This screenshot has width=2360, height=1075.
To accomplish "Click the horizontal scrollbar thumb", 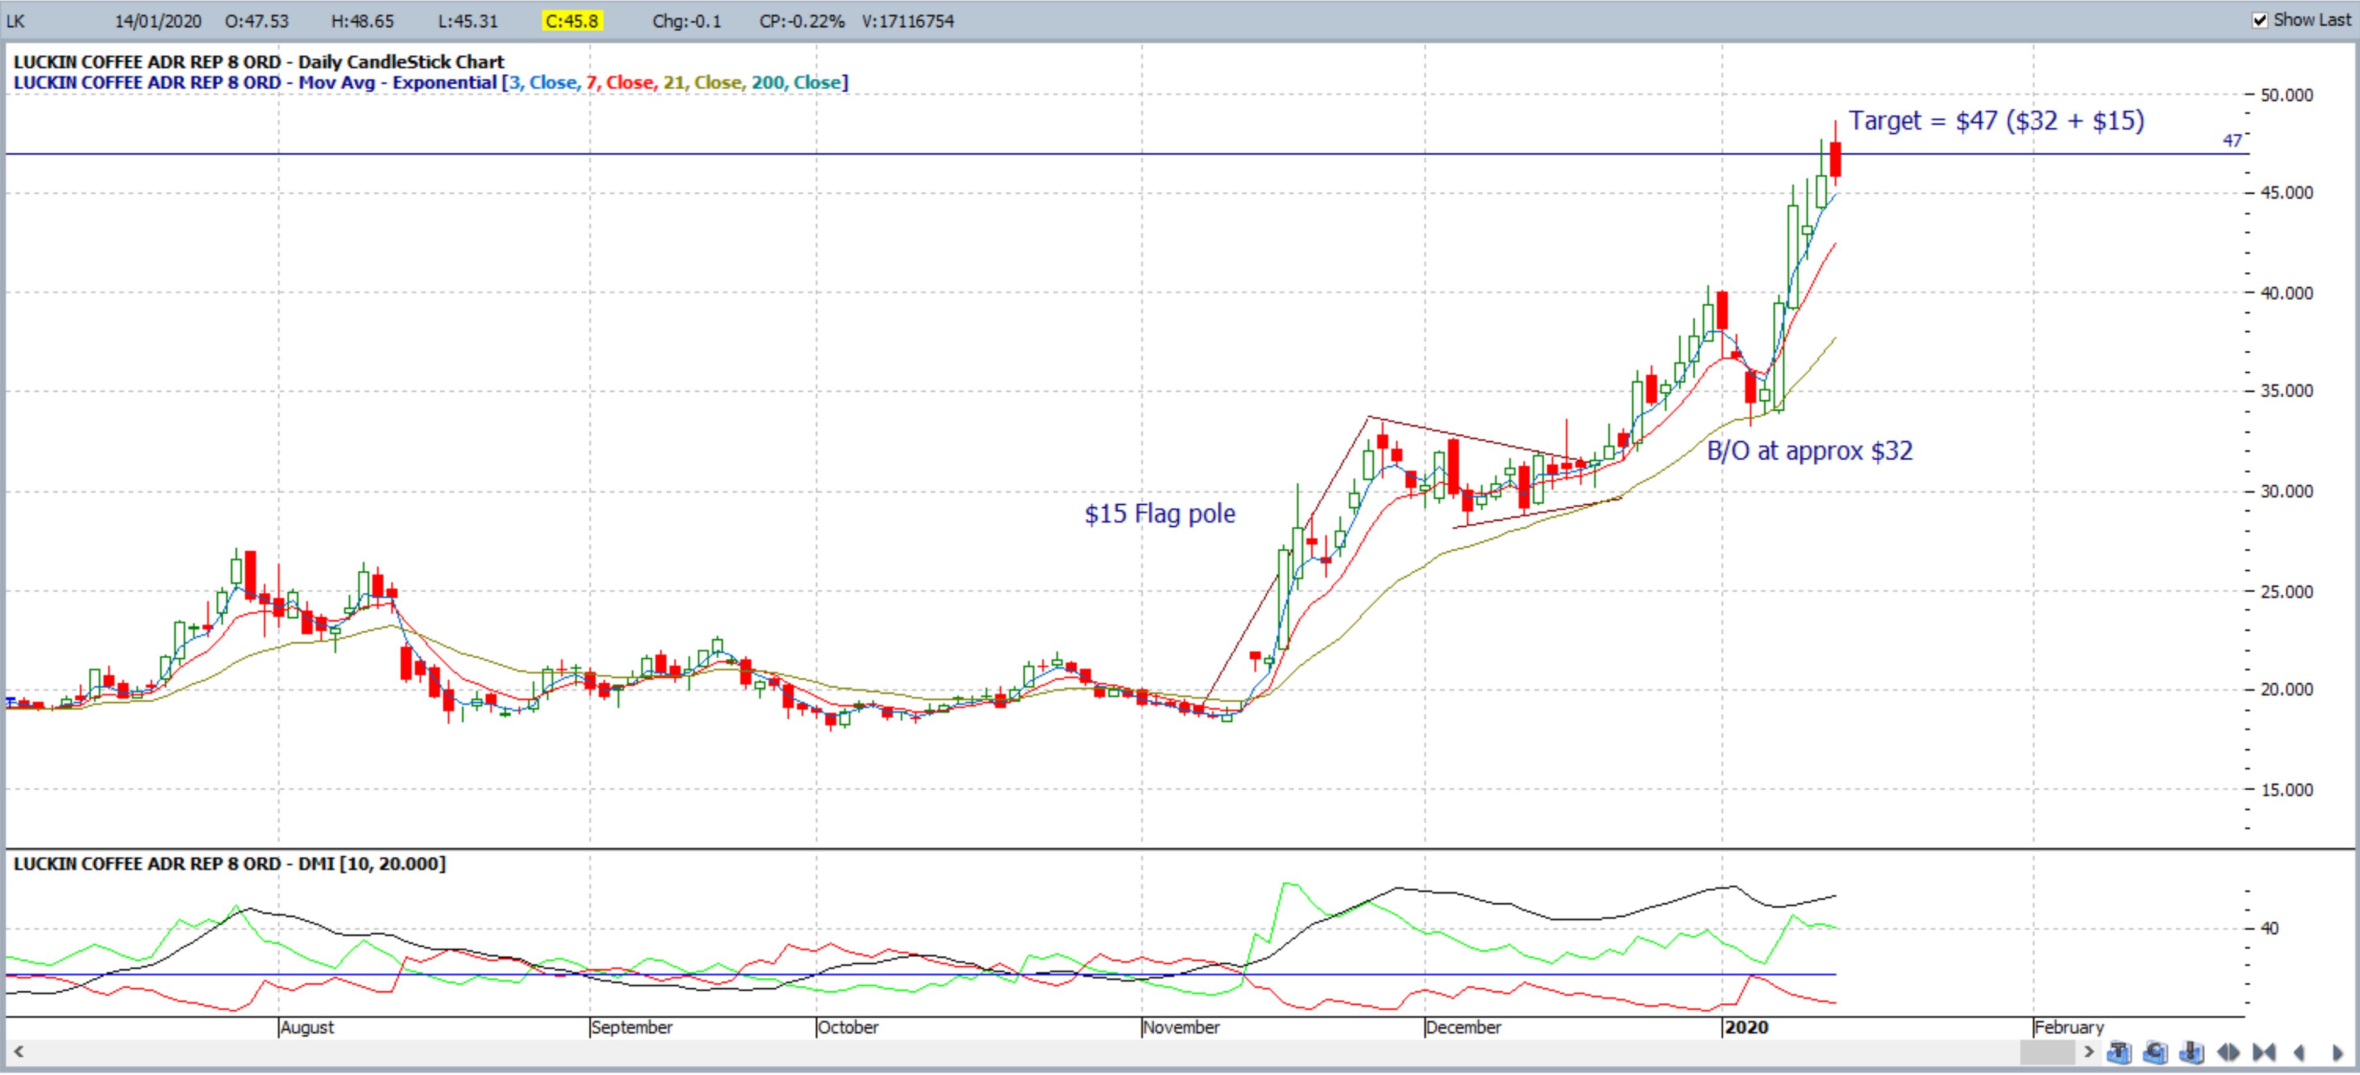I will [x=2047, y=1052].
